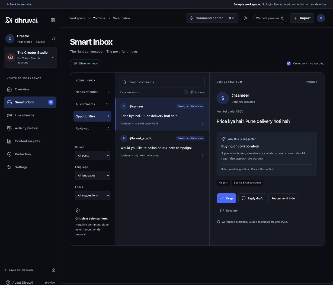Image resolution: width=333 pixels, height=285 pixels.
Task: Click the dhruvai logo
Action: (22, 20)
